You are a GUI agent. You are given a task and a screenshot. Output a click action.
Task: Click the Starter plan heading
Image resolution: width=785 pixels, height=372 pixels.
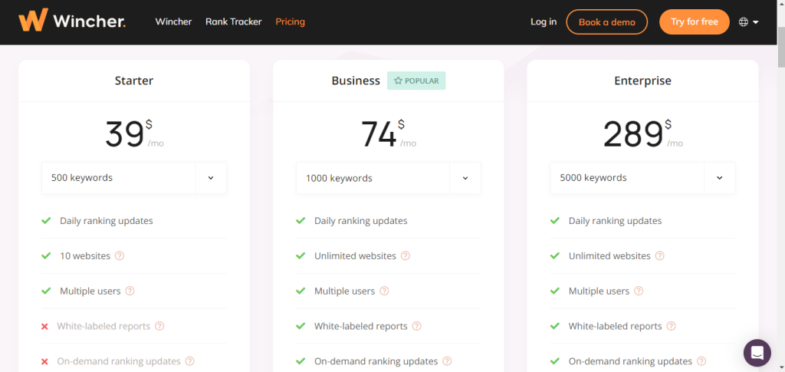pos(134,81)
